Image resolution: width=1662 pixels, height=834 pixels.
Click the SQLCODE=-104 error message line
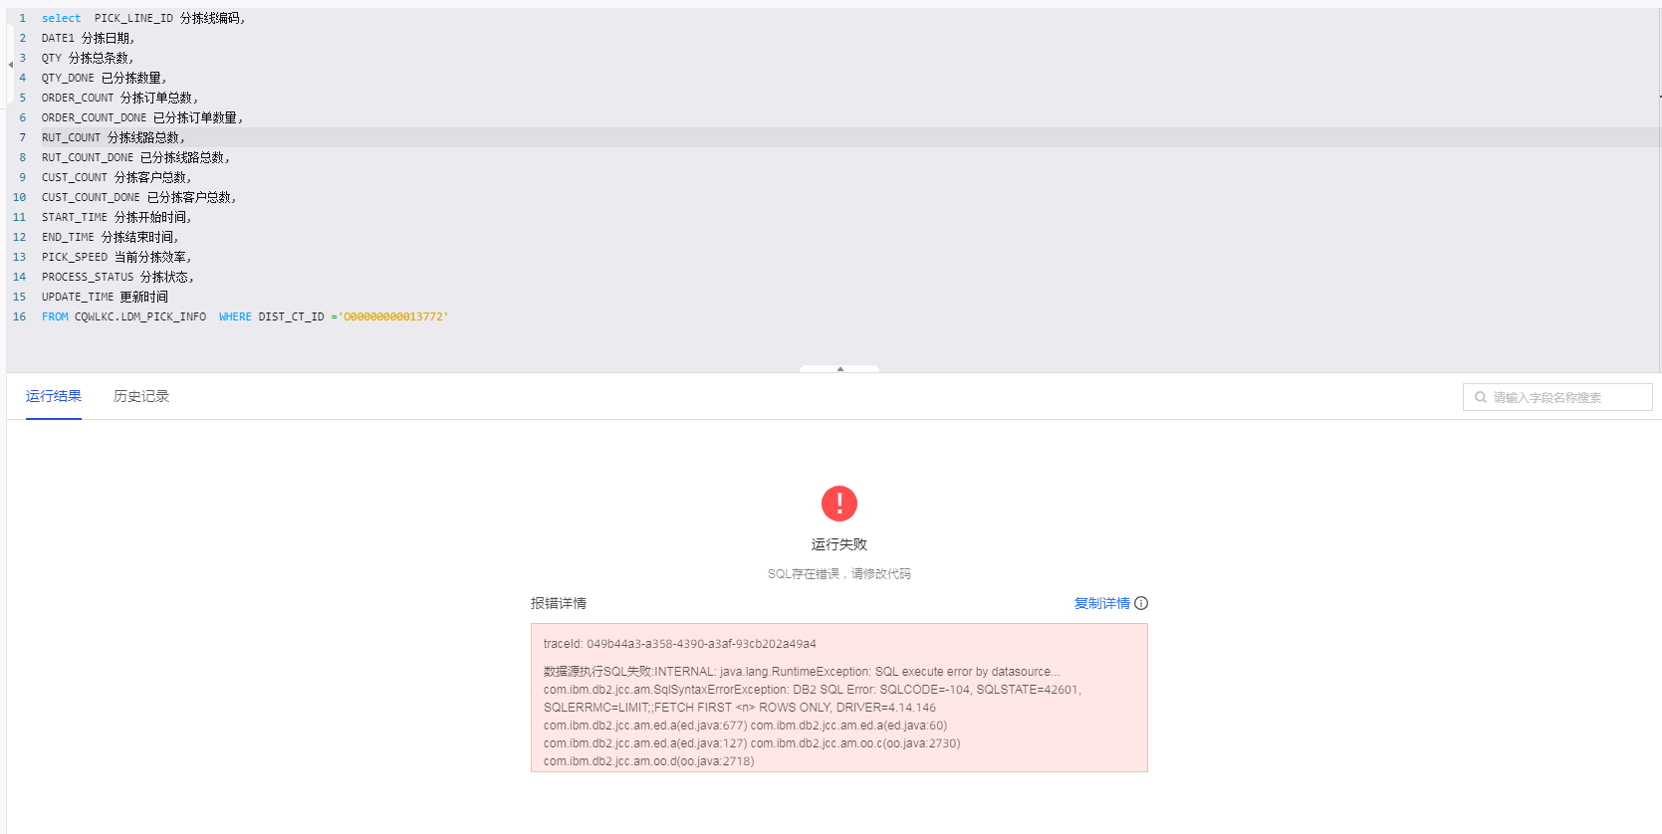pyautogui.click(x=812, y=690)
